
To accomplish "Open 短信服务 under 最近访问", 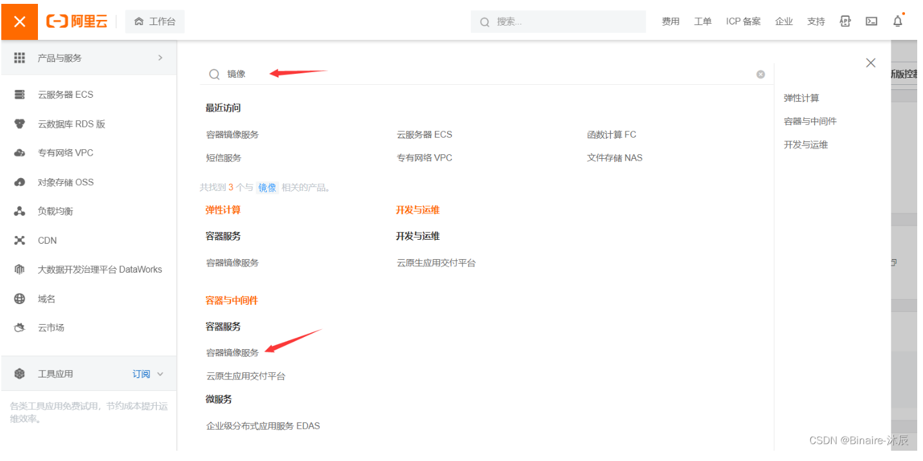I will [223, 158].
